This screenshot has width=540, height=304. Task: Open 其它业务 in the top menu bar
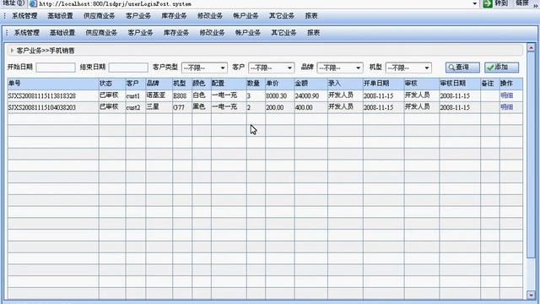point(281,16)
